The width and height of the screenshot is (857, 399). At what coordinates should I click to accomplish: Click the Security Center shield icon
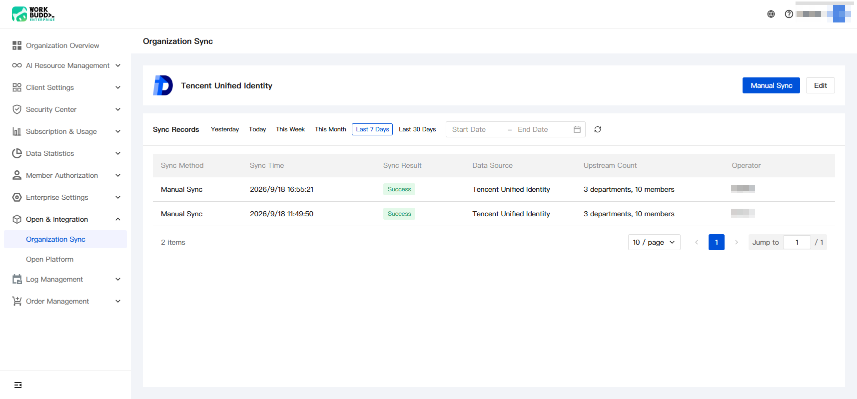[x=17, y=109]
